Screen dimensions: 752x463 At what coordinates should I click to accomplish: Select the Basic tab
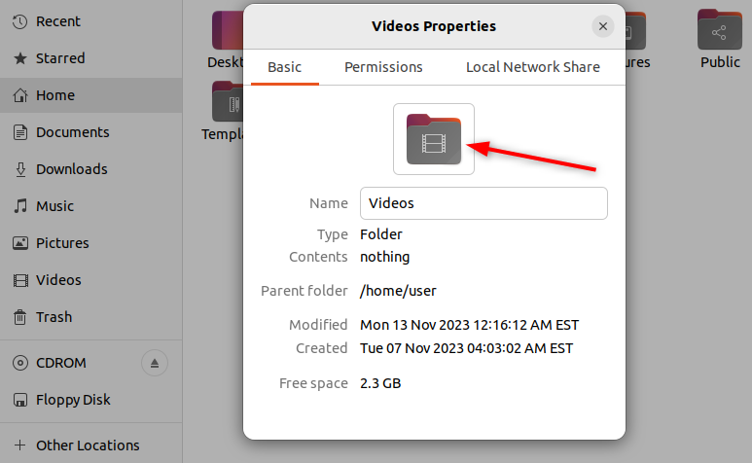tap(285, 67)
